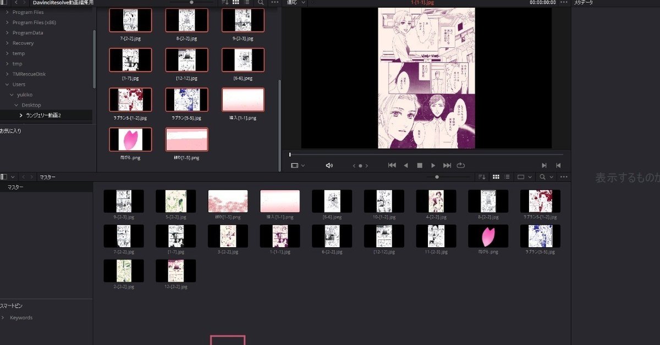The width and height of the screenshot is (660, 345).
Task: Switch media pool to list view
Action: point(507,177)
